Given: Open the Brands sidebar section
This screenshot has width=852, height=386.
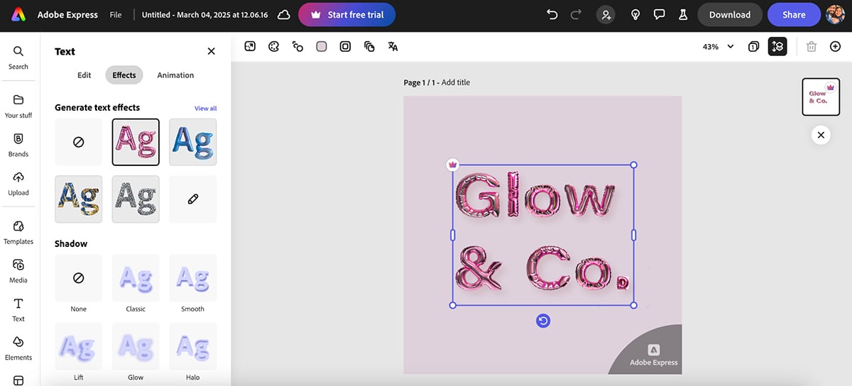Looking at the screenshot, I should pos(18,144).
